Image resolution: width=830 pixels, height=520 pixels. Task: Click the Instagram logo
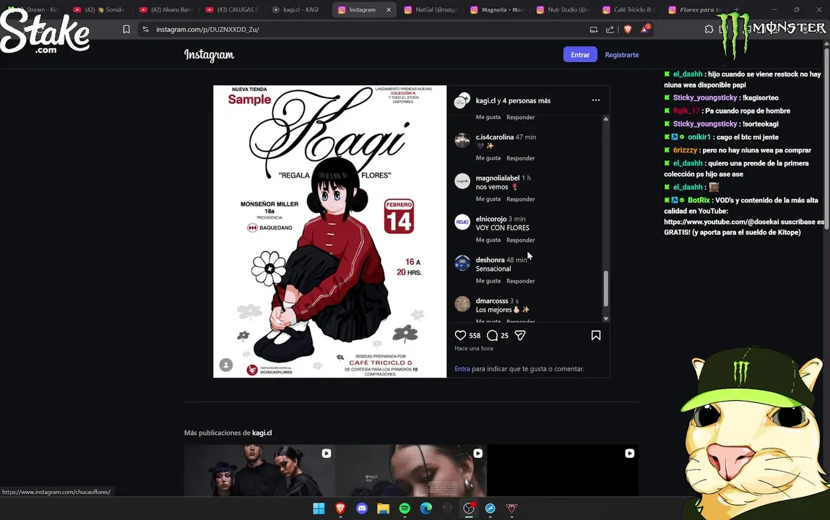tap(209, 55)
